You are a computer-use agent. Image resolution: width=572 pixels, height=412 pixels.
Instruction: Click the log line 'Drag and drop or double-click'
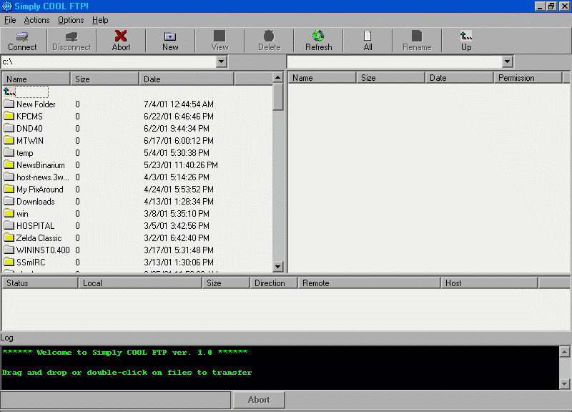click(x=127, y=373)
